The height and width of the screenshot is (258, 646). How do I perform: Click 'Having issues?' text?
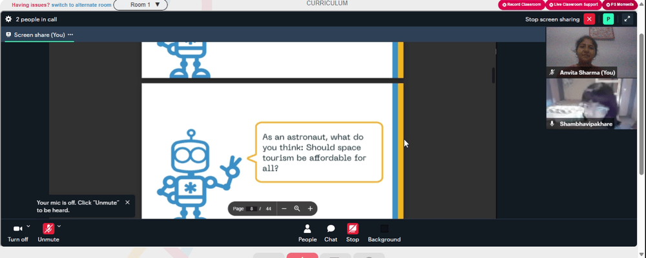31,5
